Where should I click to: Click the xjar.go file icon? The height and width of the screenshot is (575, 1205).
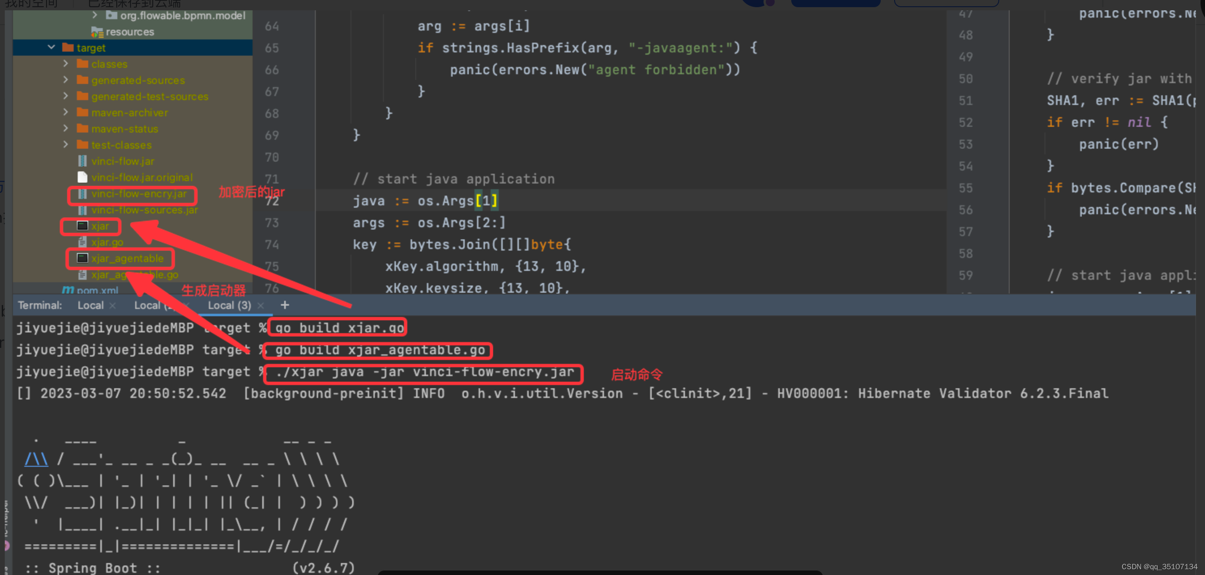pos(82,242)
